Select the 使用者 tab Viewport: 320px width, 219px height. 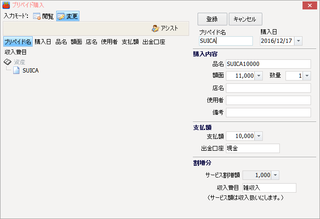[x=109, y=42]
